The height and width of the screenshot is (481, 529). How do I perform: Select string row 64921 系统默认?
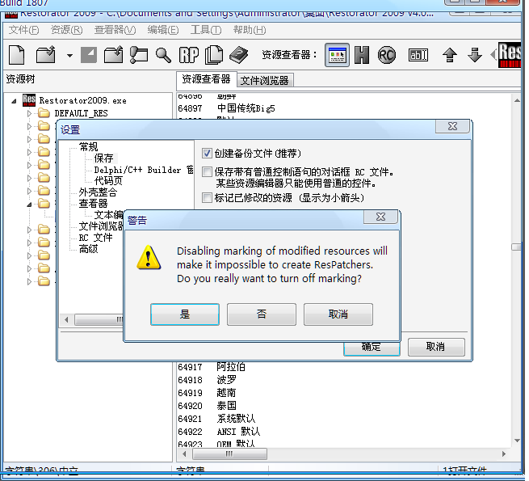[216, 419]
